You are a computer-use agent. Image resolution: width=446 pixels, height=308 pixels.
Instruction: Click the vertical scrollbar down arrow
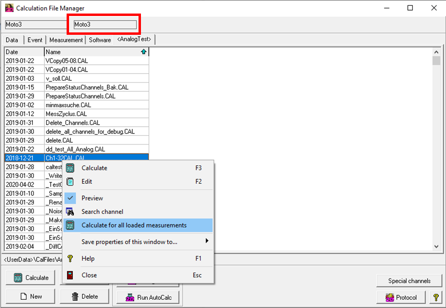(436, 247)
